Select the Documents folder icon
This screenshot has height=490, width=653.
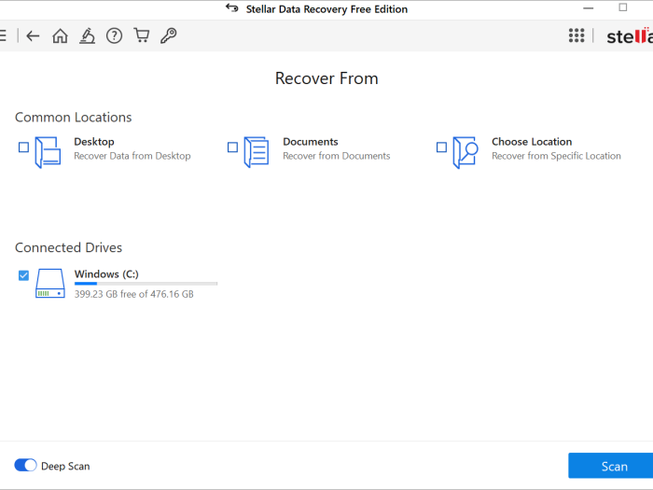coord(256,150)
